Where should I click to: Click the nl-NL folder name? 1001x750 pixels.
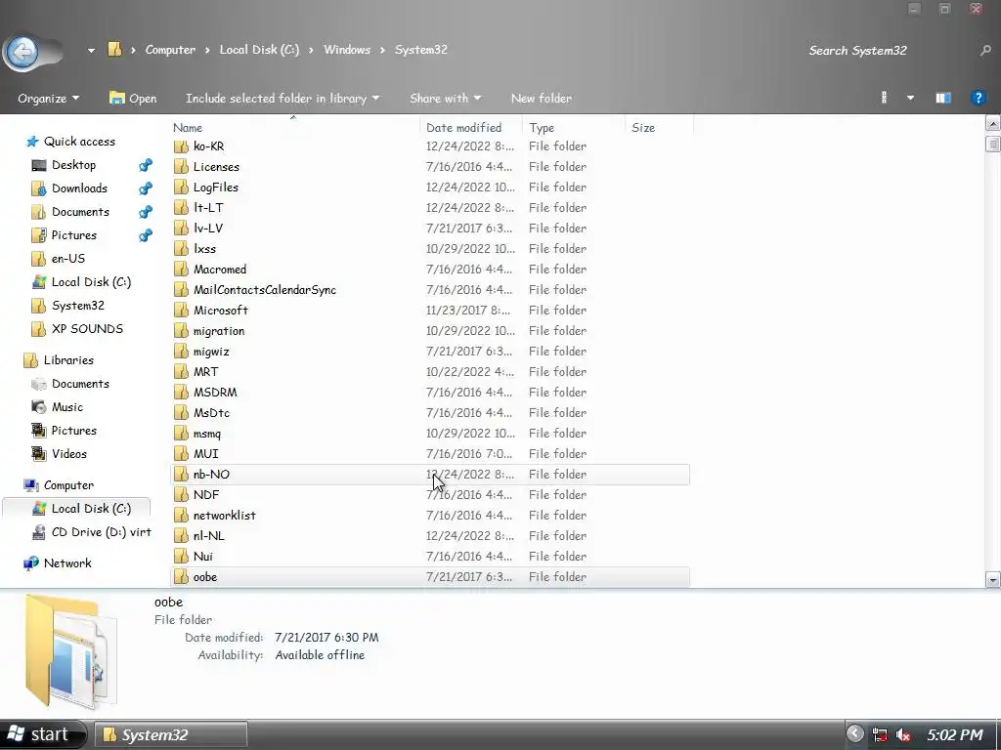(209, 536)
